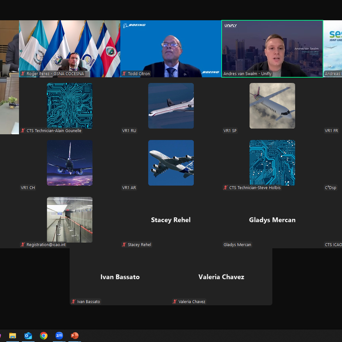Open Outlook from the taskbar
Viewport: 342px width, 342px height.
(x=28, y=336)
